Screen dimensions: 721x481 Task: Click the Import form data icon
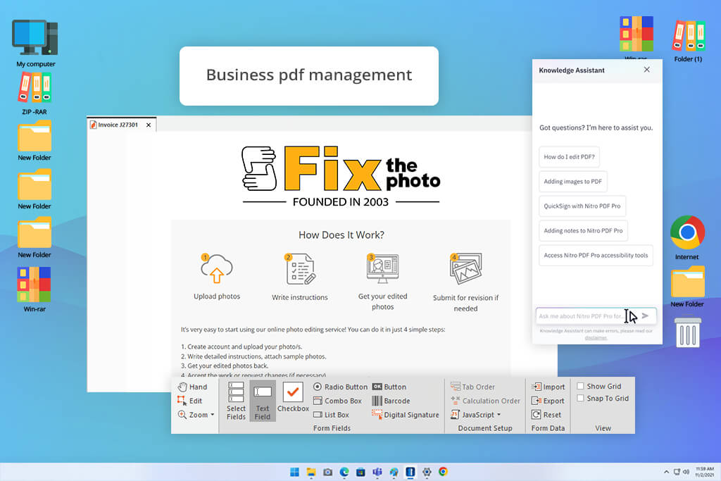pos(536,387)
